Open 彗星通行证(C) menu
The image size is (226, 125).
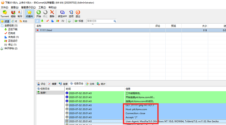click(29, 7)
